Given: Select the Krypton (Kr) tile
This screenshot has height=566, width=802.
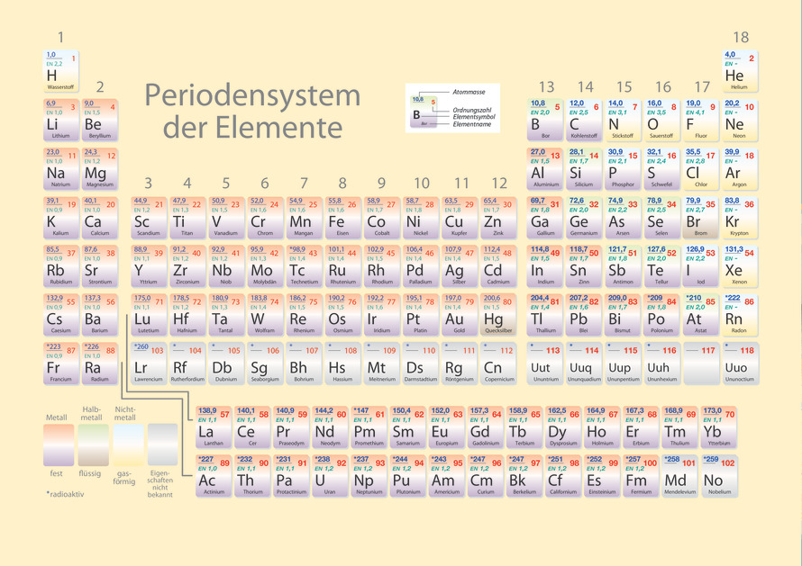Looking at the screenshot, I should 740,218.
